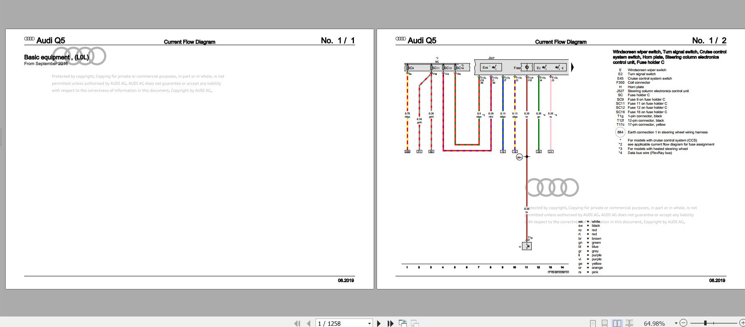Click legend entry 'Windscreen wiper switch'
Viewport: 745px width, 327px height.
click(x=647, y=70)
